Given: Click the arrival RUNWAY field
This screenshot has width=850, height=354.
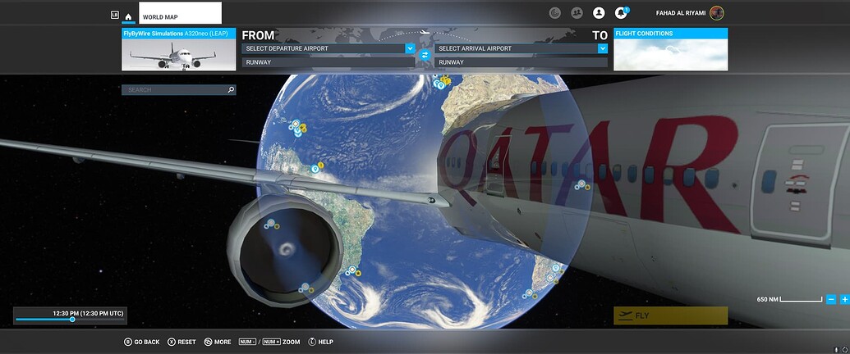Looking at the screenshot, I should click(x=521, y=62).
